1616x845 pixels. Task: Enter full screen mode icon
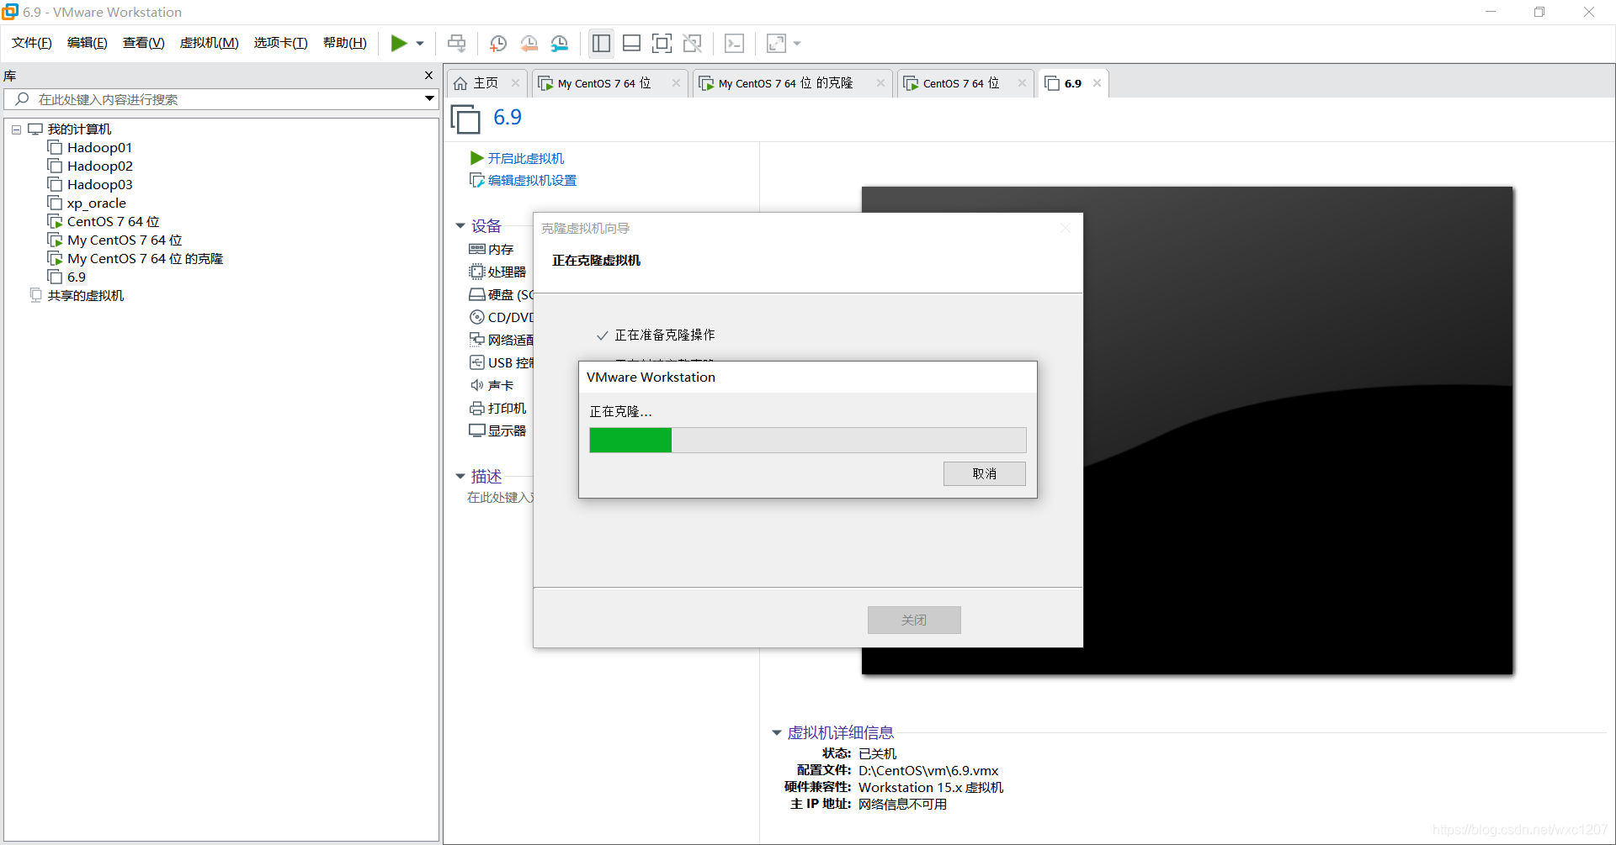[x=662, y=43]
